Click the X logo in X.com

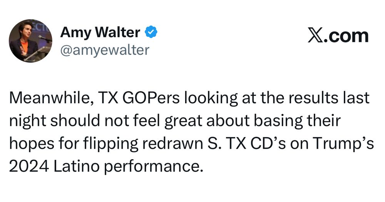(x=316, y=36)
